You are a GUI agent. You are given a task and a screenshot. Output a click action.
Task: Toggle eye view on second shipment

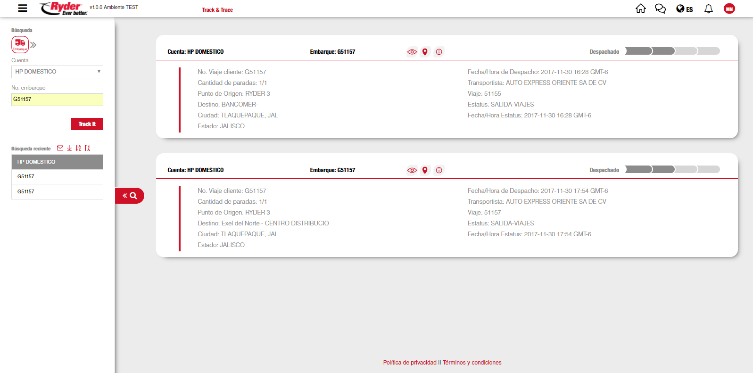point(412,170)
